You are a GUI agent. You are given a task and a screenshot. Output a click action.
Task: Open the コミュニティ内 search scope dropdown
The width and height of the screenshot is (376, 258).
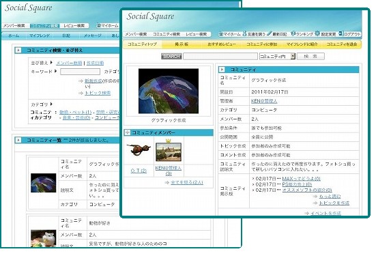pos(277,57)
